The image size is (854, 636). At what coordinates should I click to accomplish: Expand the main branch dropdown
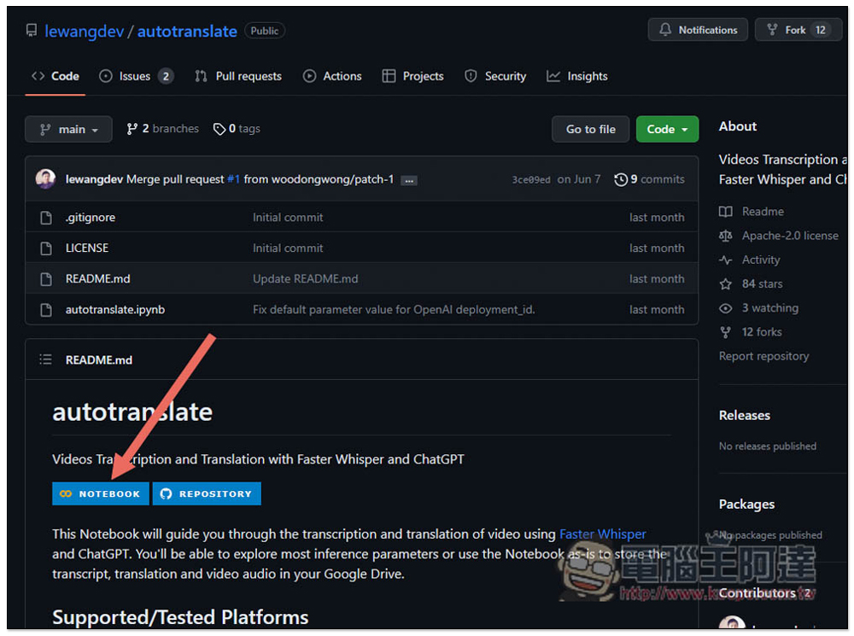point(68,129)
